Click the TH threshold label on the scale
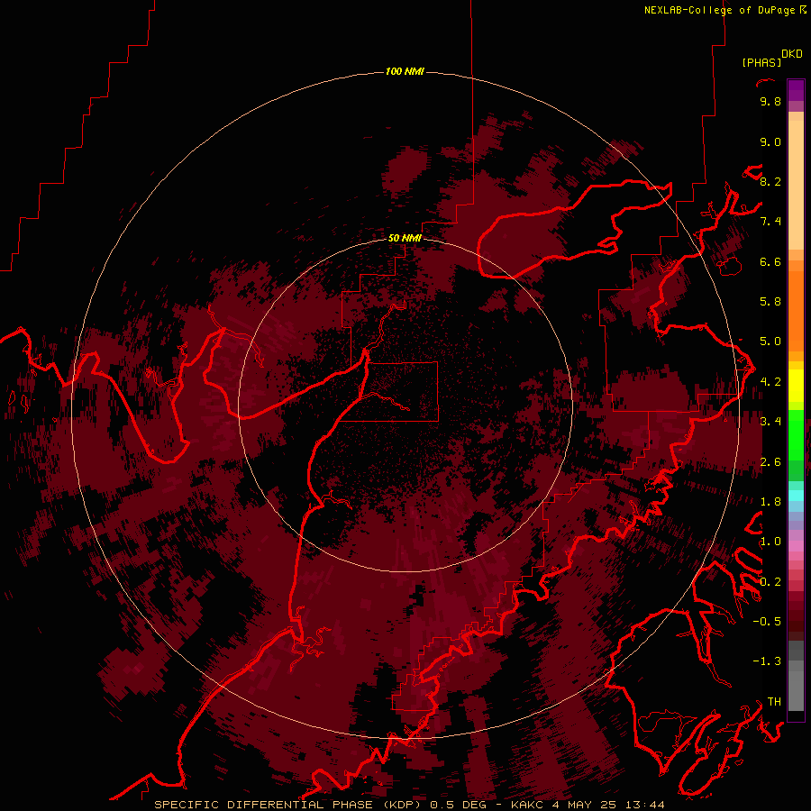 (774, 702)
